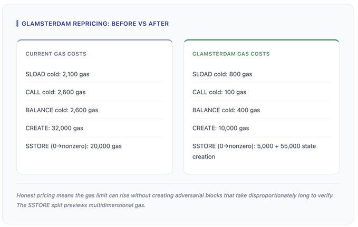Select the CREATE: 32,000 gas row
Image resolution: width=358 pixels, height=227 pixels.
pyautogui.click(x=54, y=128)
